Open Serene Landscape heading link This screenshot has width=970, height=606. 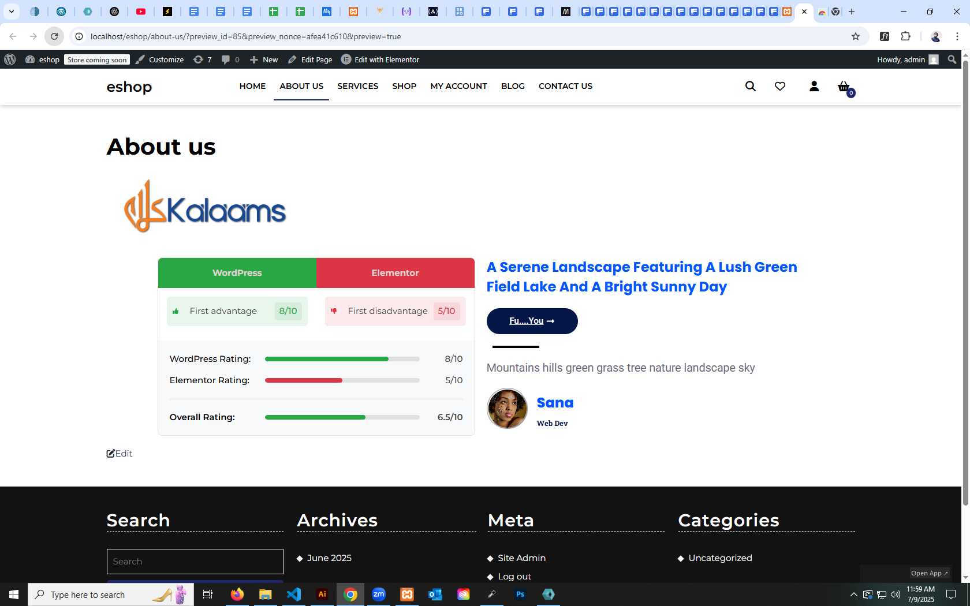pyautogui.click(x=641, y=277)
